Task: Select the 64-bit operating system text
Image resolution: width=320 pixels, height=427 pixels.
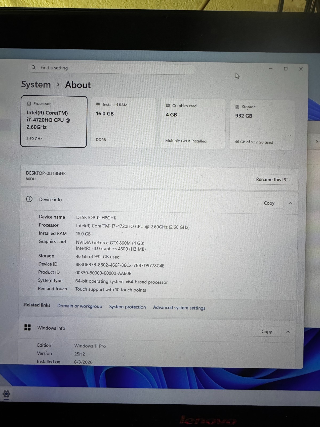Action: coord(121,282)
